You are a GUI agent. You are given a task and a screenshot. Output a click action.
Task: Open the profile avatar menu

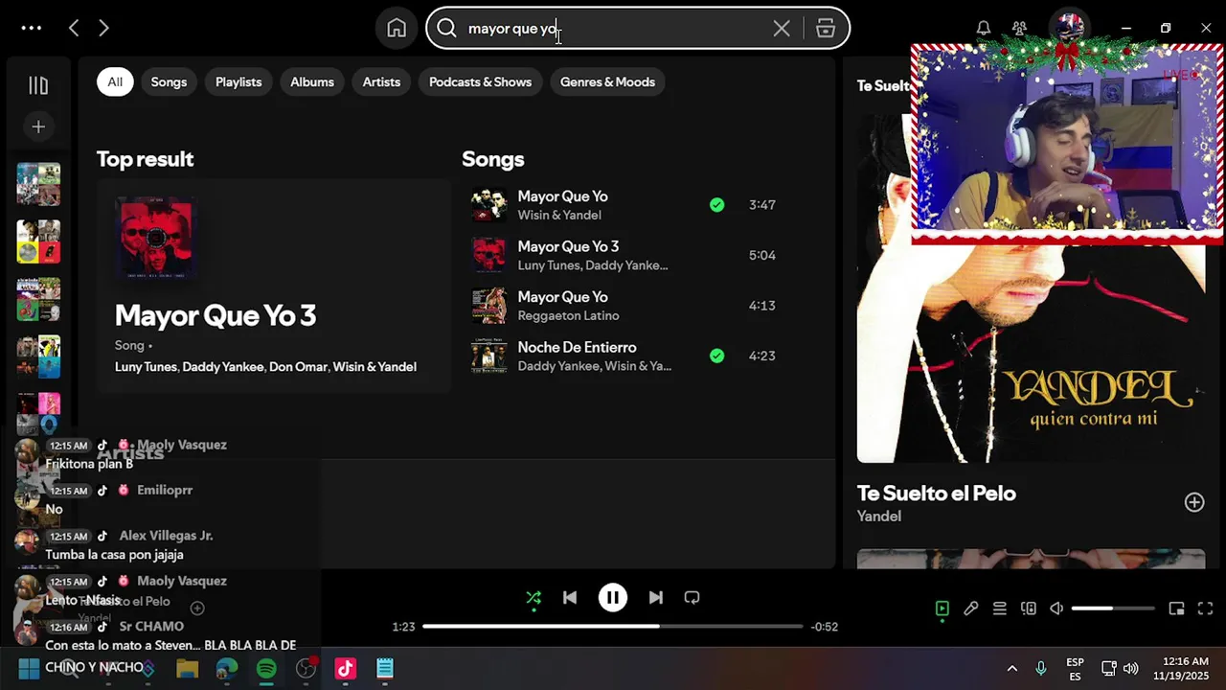tap(1068, 26)
